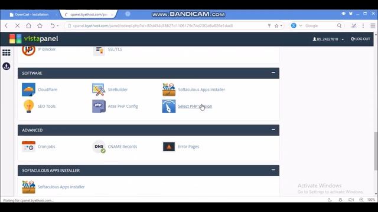Screen dimensions: 378x212
Task: Click the Error Pages icon
Action: pos(169,147)
